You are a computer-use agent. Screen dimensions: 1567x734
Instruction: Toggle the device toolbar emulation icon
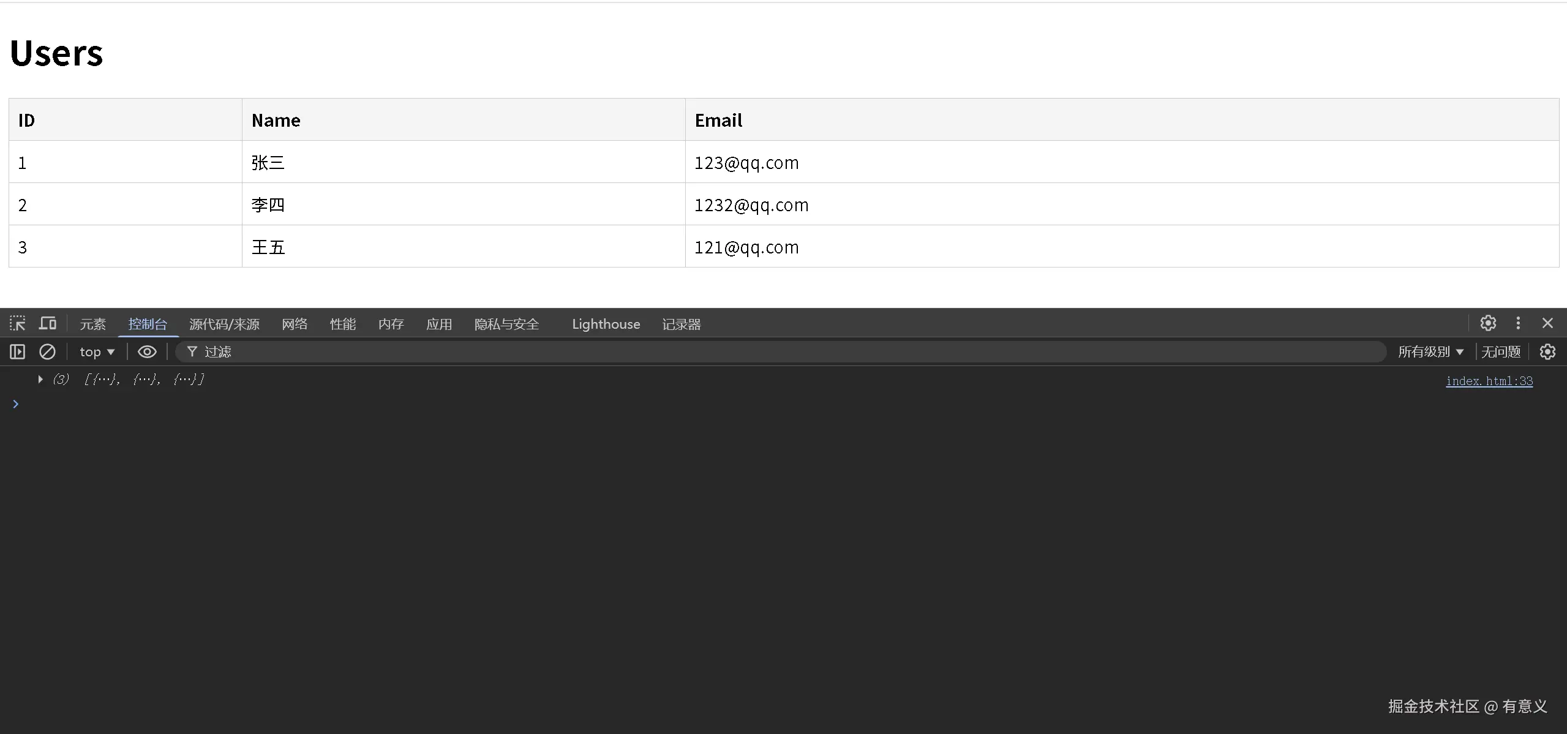coord(48,323)
